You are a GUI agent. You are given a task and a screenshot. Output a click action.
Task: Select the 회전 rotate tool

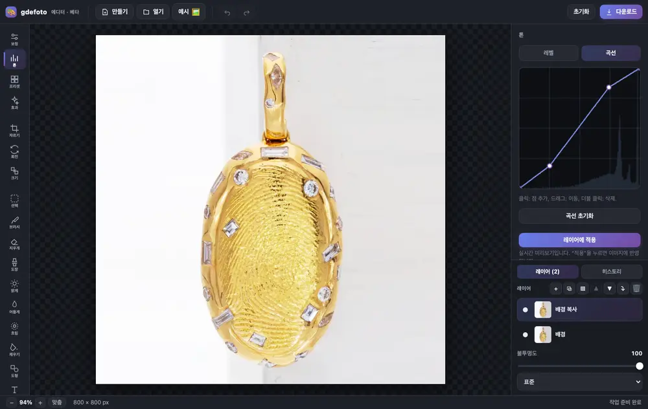[x=14, y=152]
